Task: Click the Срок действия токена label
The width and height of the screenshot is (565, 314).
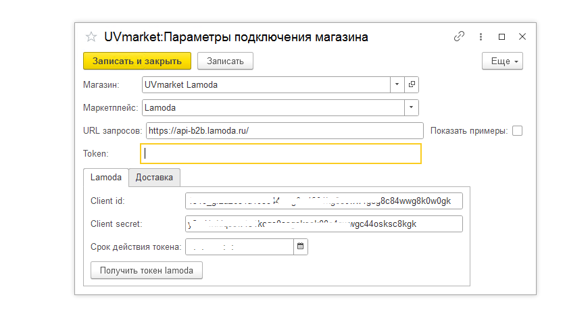Action: (x=135, y=247)
